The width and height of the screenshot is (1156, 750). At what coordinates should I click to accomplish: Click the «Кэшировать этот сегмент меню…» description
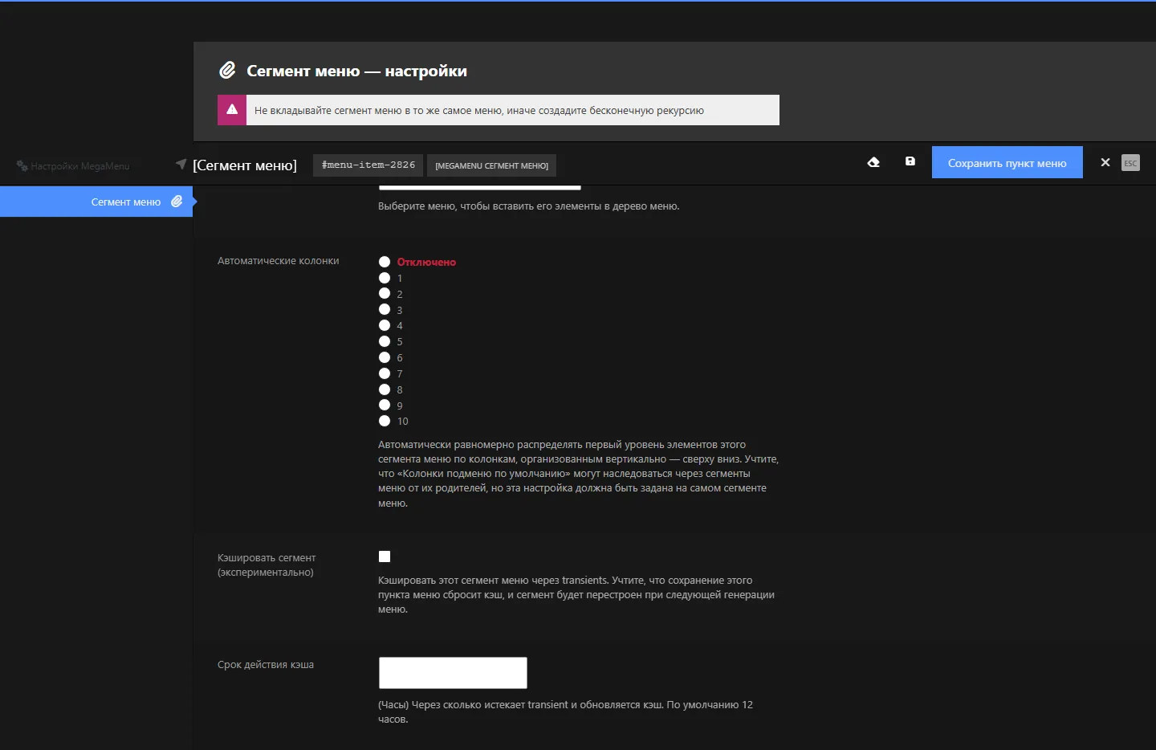coord(576,595)
